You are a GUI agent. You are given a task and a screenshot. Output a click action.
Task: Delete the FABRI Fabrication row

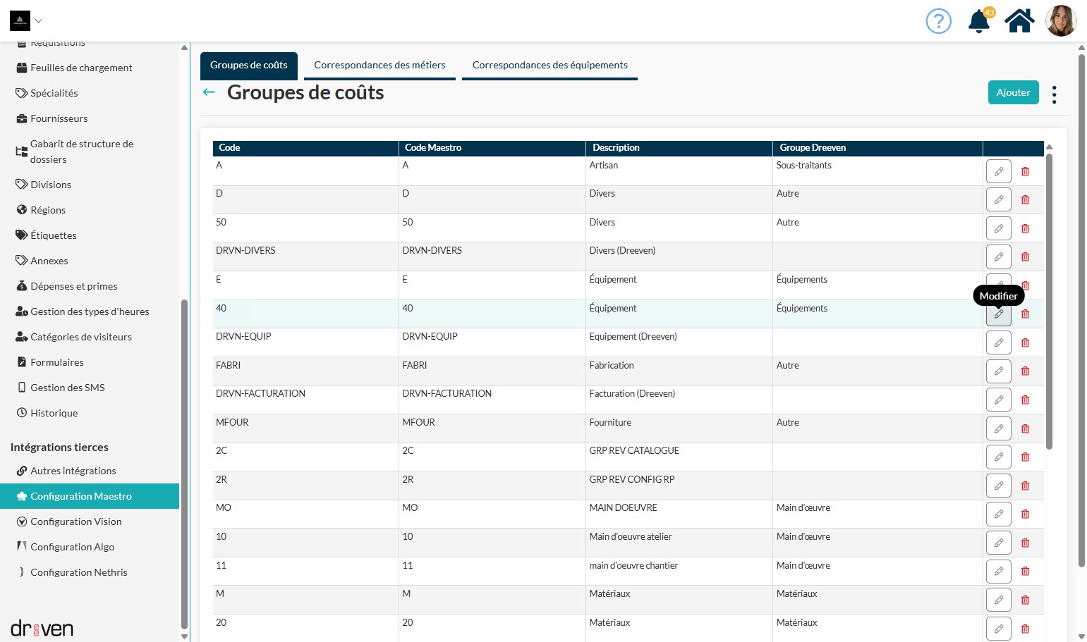[1025, 371]
